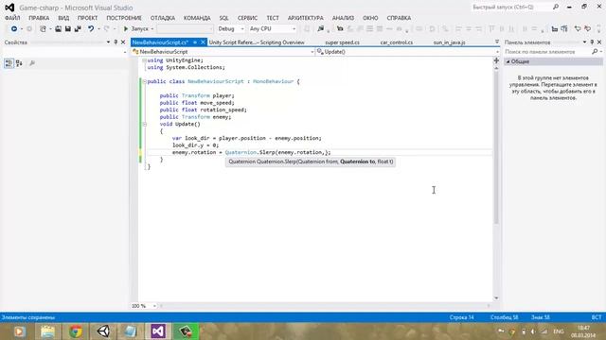Switch to the sun_in_java.js tab
Image resolution: width=606 pixels, height=340 pixels.
tap(449, 42)
